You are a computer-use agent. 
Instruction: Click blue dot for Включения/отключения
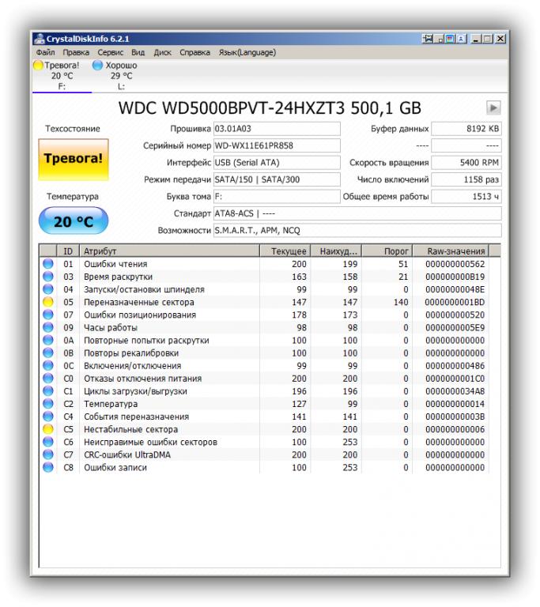(48, 365)
